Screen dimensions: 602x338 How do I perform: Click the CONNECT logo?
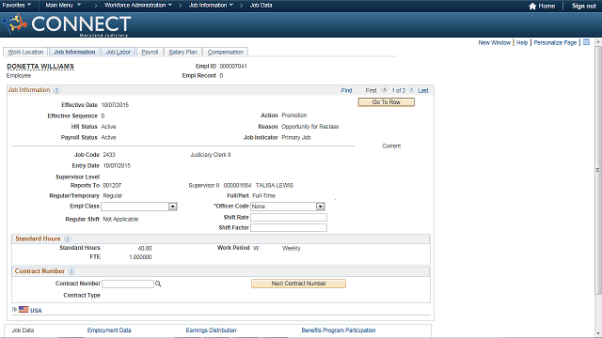(x=67, y=24)
